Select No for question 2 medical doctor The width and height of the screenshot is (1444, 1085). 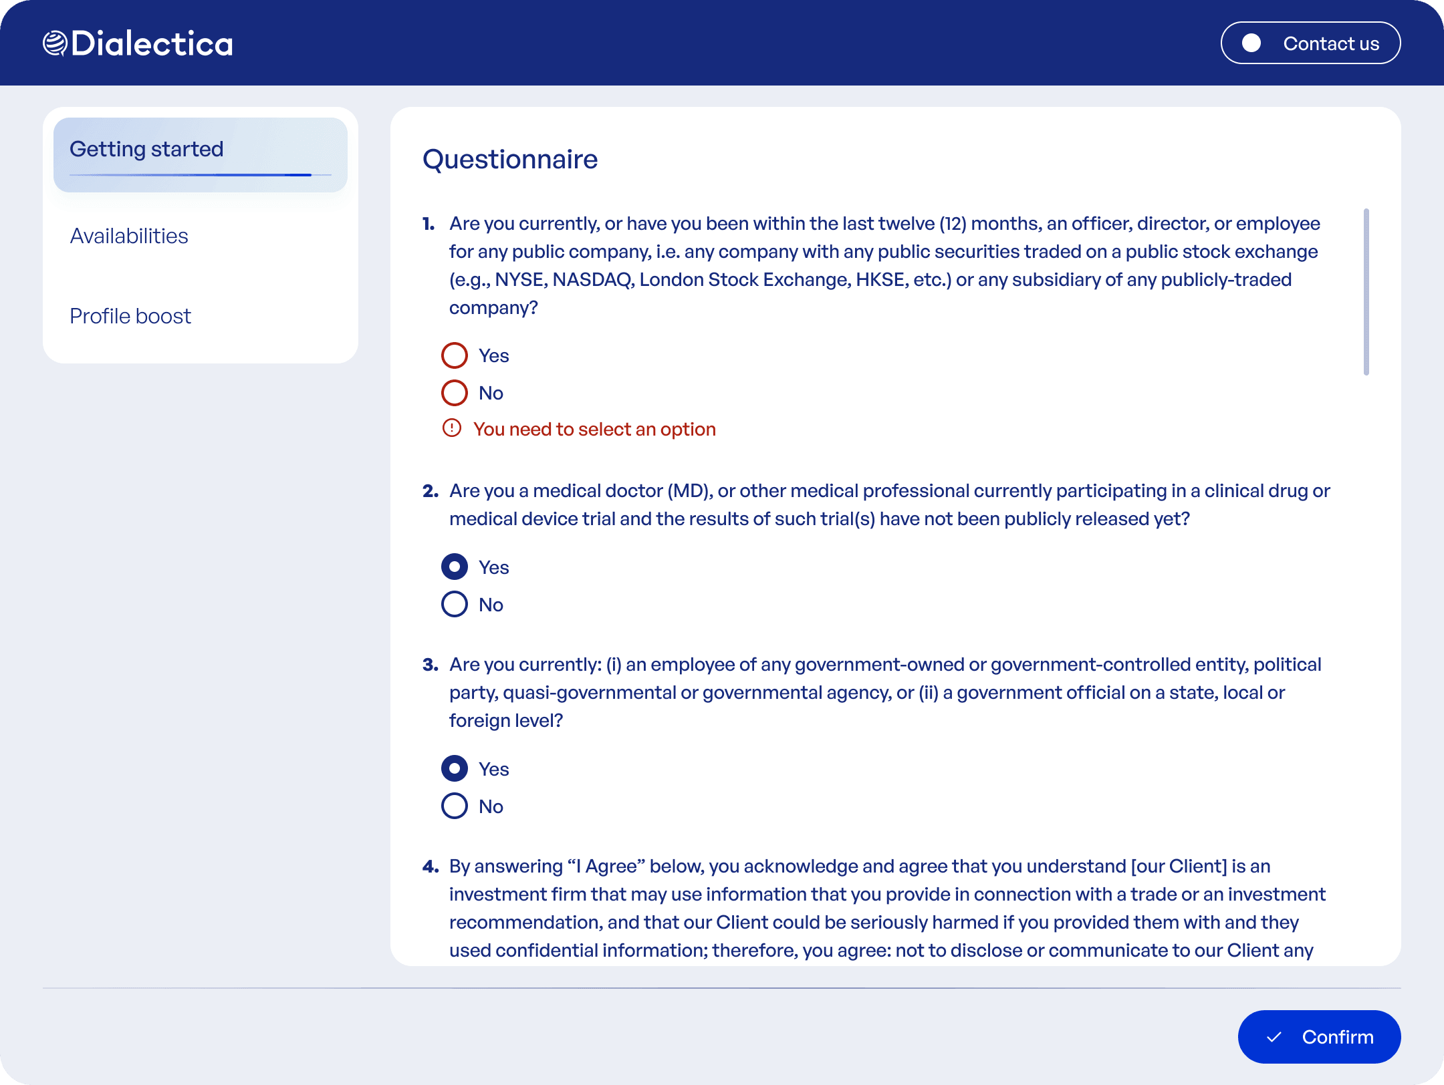(x=455, y=604)
